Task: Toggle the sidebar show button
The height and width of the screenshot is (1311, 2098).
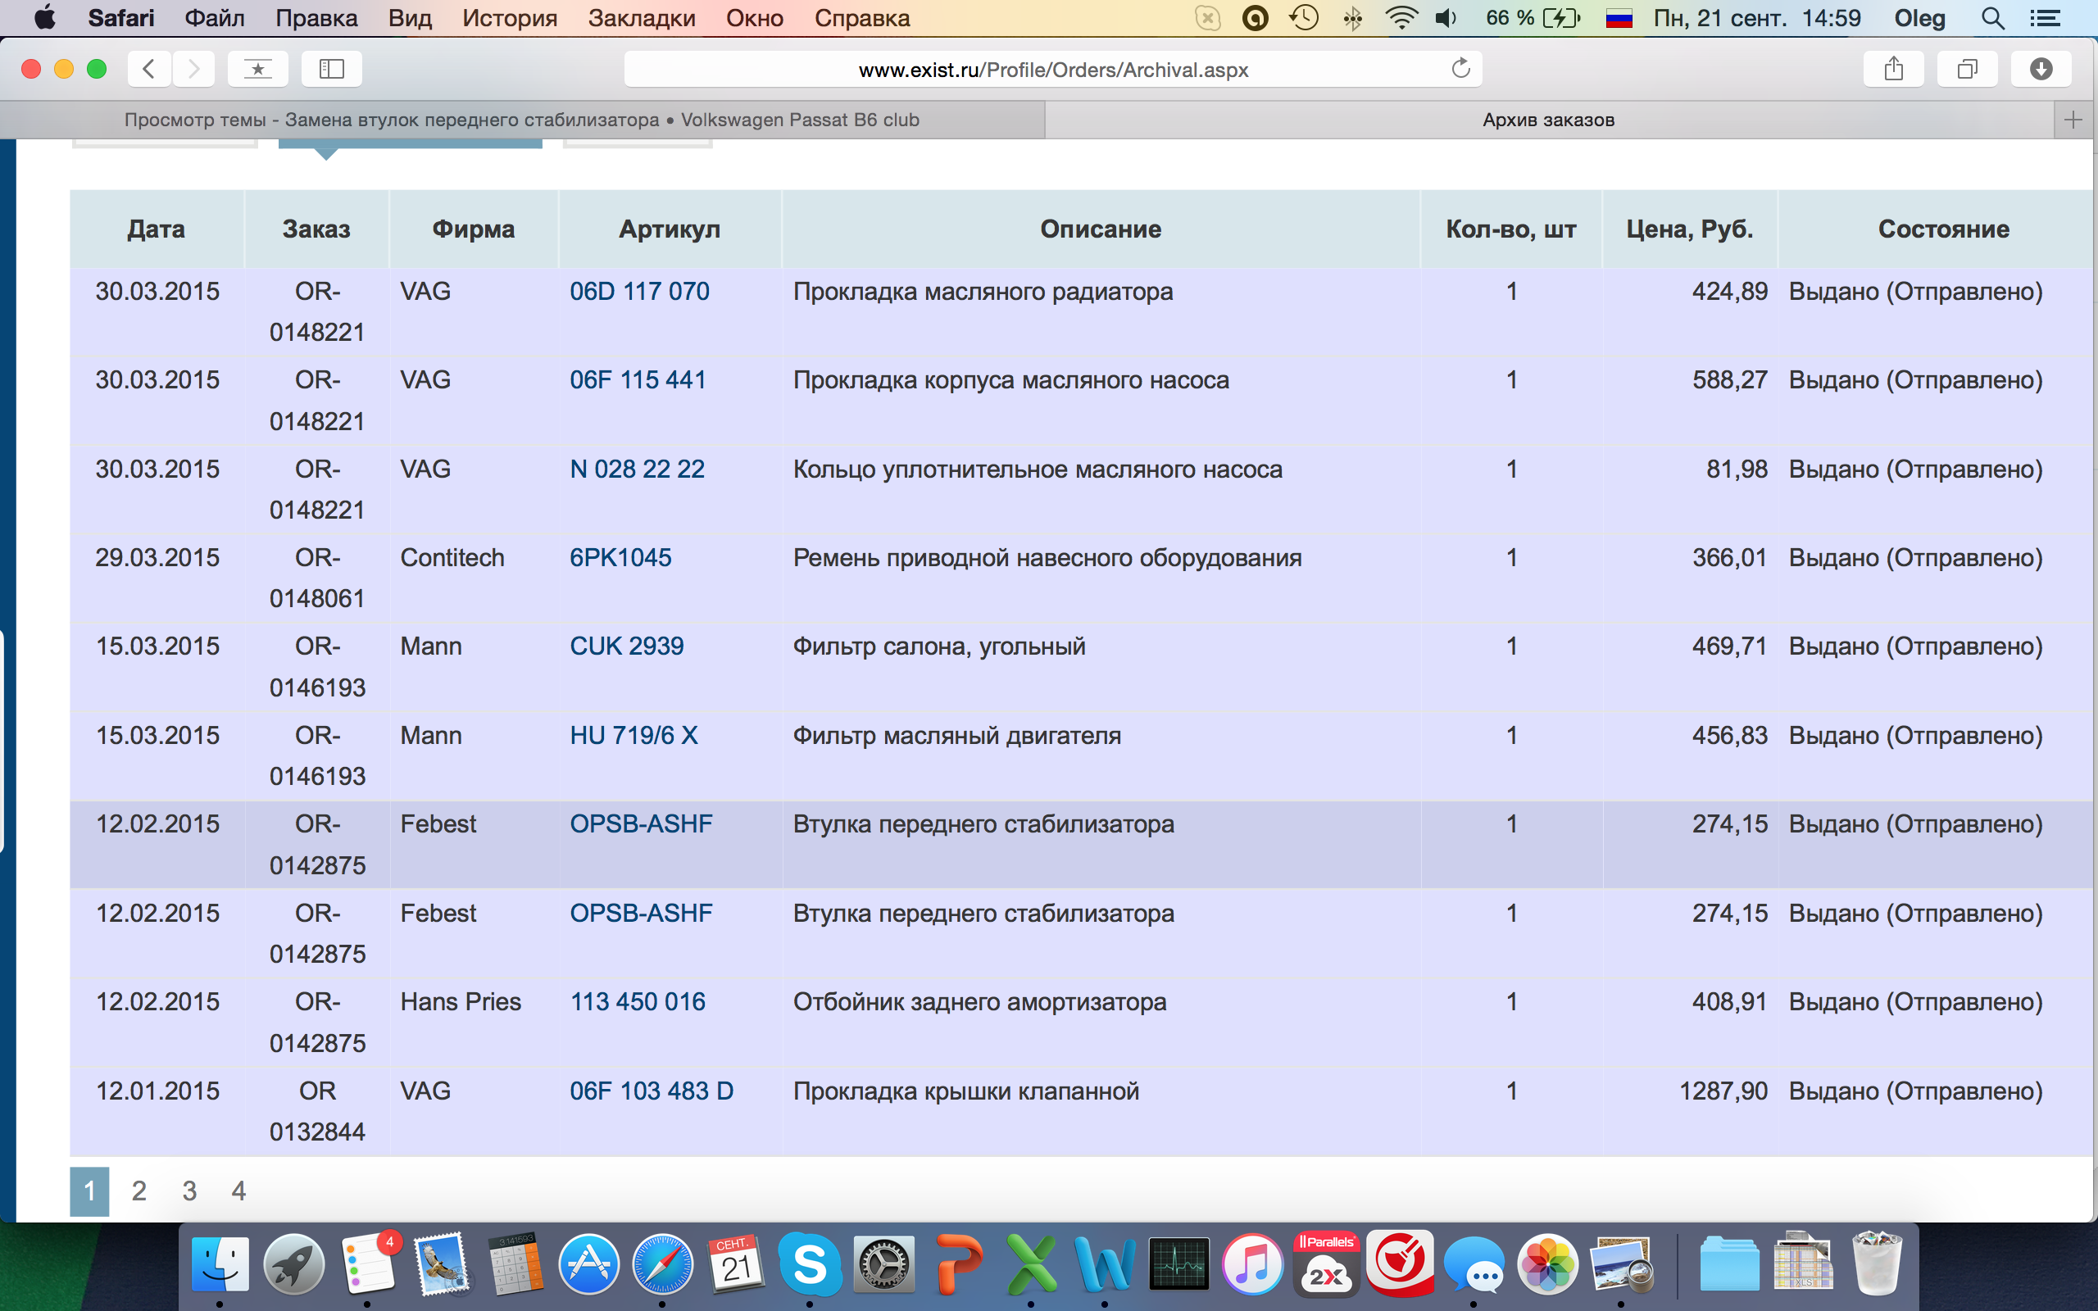Action: [x=331, y=70]
